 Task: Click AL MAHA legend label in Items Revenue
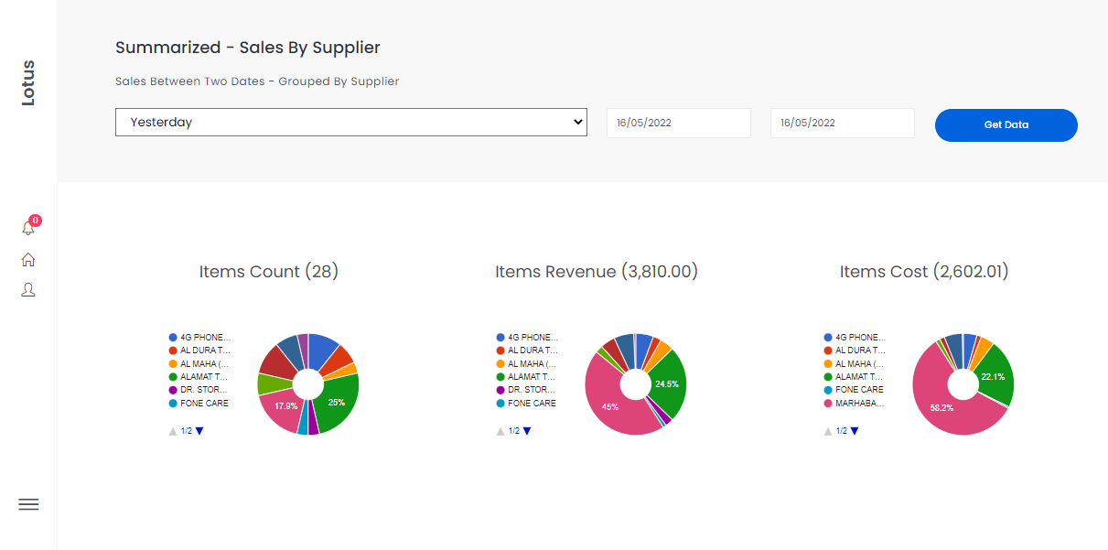[533, 363]
